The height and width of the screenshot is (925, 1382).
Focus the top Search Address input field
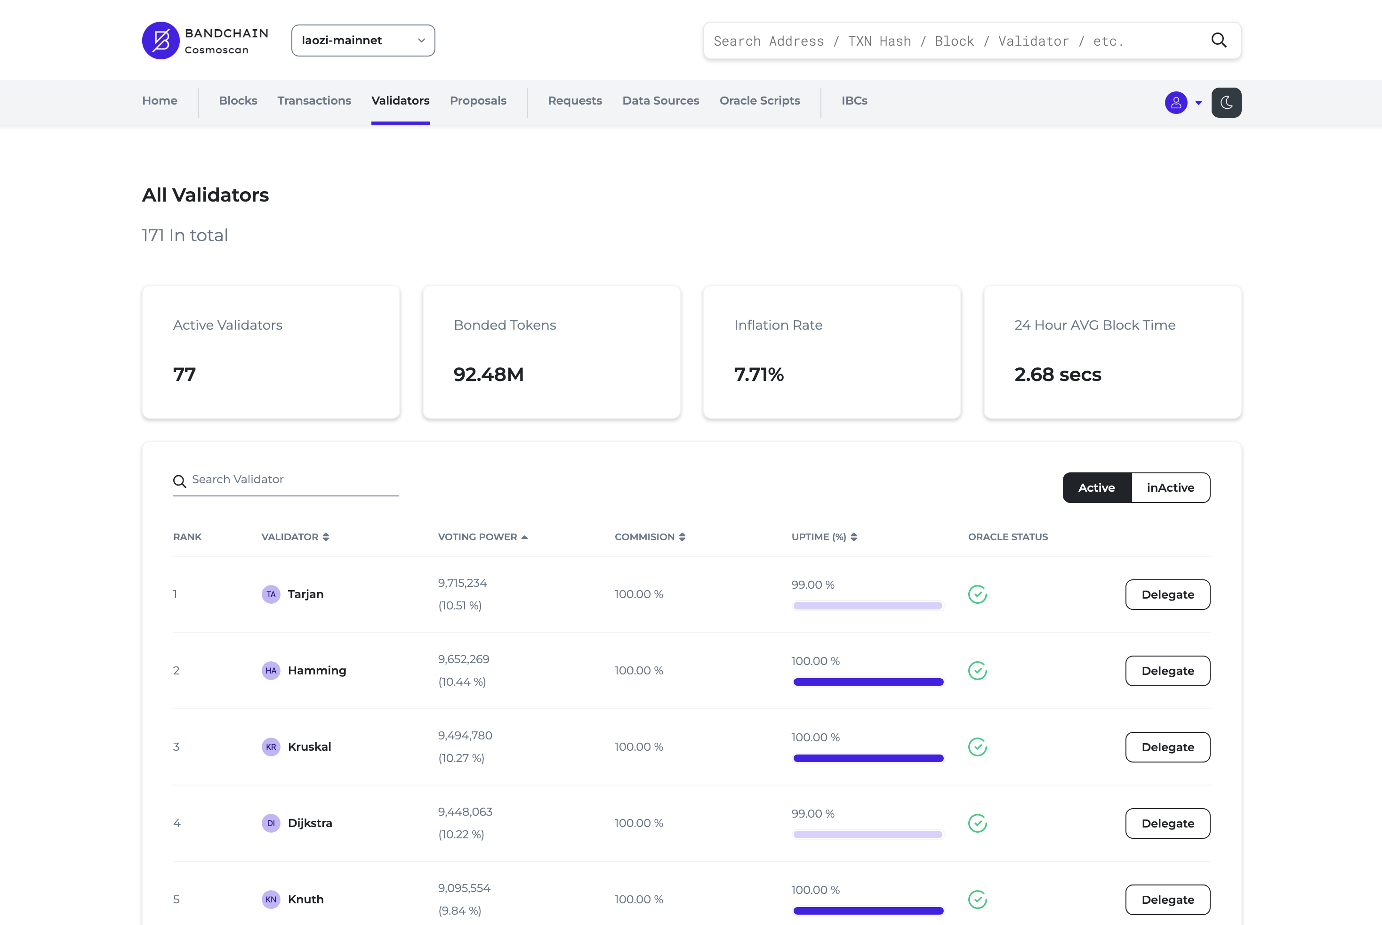point(972,41)
